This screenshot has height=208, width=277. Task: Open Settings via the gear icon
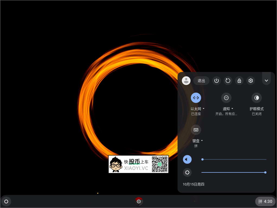tap(250, 81)
